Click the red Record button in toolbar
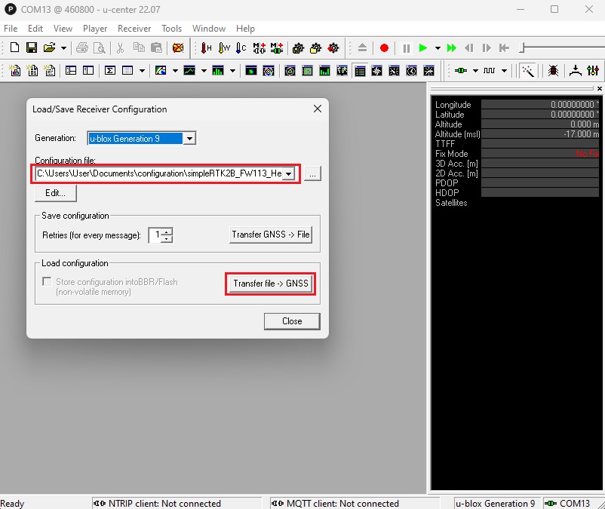Screen dimensions: 605x509 pyautogui.click(x=384, y=48)
